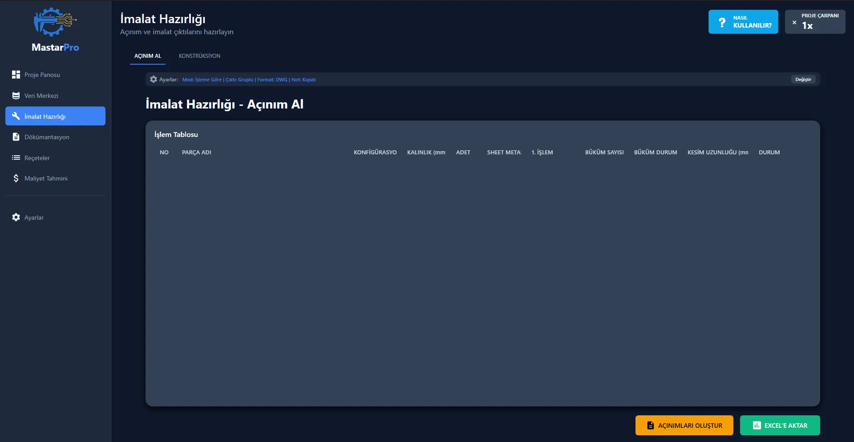Click the question mark help icon
Screen dimensions: 854x442
[722, 22]
